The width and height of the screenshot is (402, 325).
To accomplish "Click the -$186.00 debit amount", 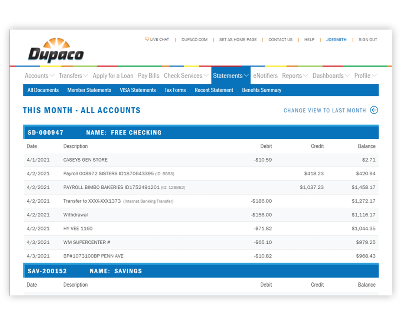I will pos(261,201).
